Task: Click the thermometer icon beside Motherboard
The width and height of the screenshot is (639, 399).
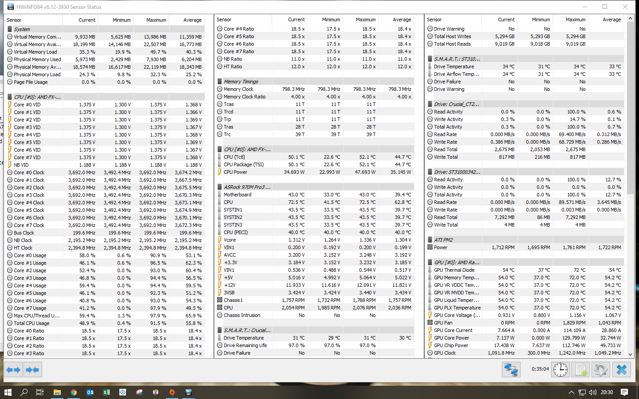Action: coord(220,195)
